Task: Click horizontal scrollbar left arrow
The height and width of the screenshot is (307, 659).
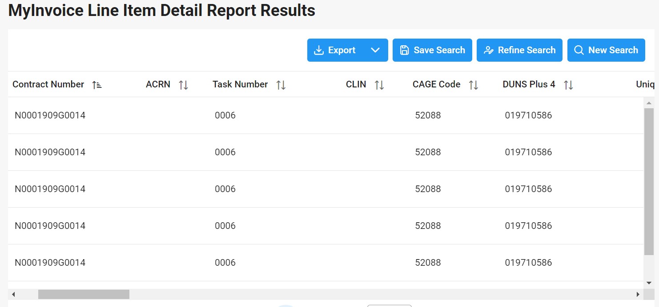Action: coord(13,294)
